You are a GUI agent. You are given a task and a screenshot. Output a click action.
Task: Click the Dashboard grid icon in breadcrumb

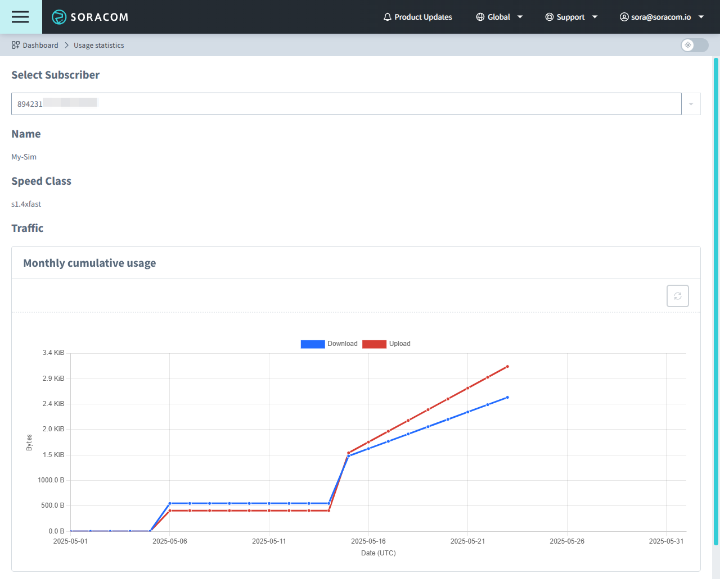14,45
